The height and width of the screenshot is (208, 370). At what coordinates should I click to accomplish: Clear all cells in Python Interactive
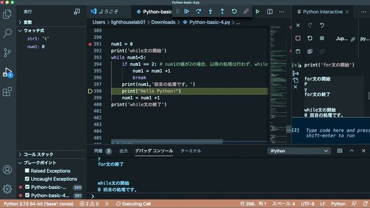pyautogui.click(x=298, y=25)
